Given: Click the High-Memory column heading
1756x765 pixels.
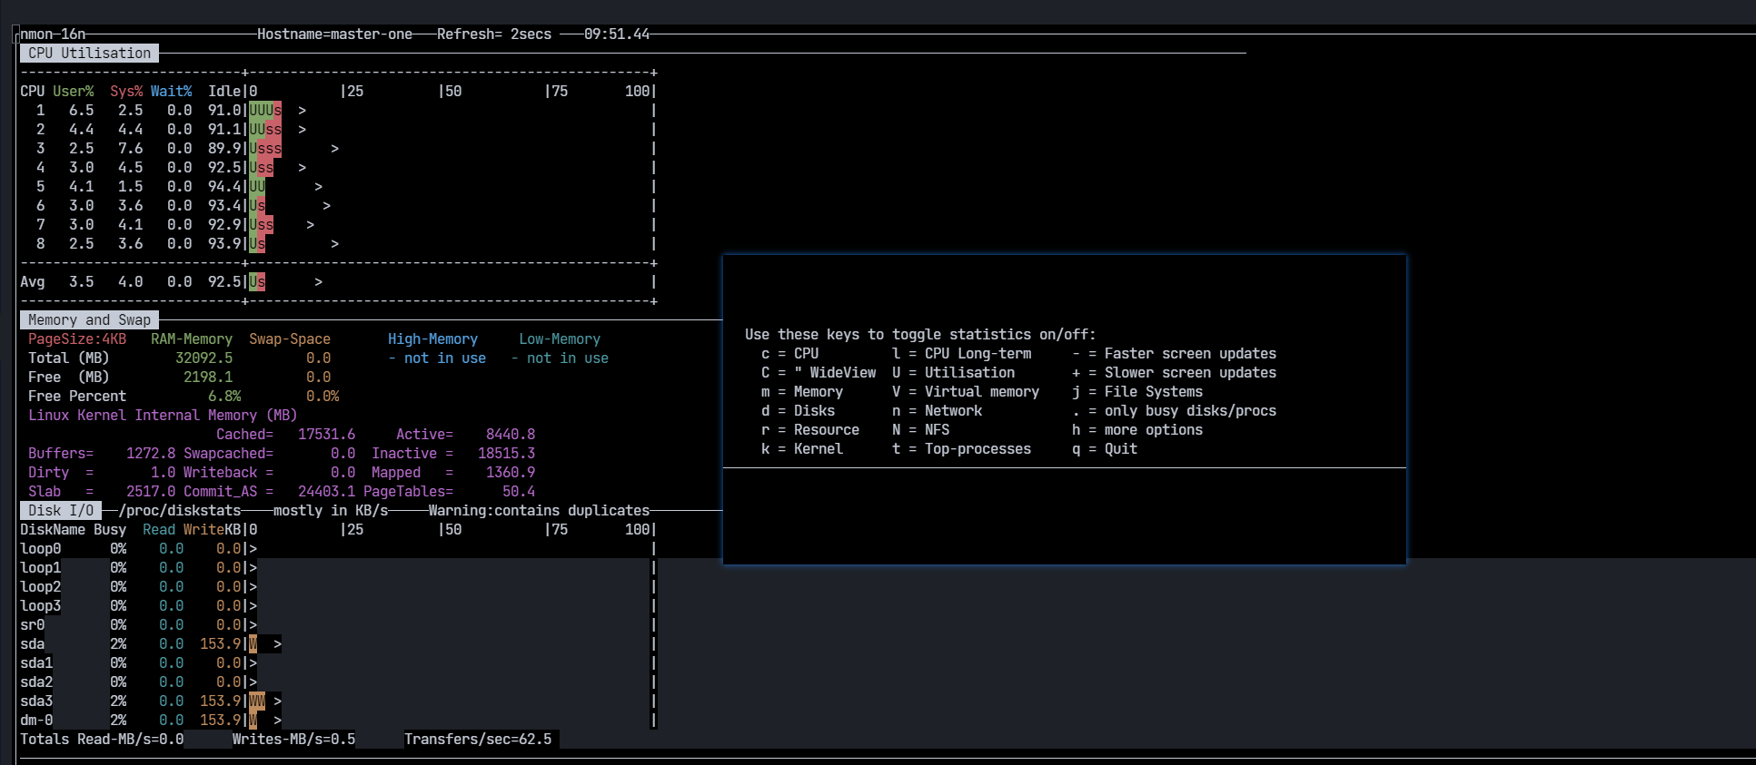Looking at the screenshot, I should point(432,338).
